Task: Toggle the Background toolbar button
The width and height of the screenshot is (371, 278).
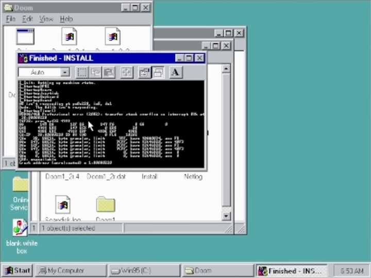Action: tap(158, 72)
